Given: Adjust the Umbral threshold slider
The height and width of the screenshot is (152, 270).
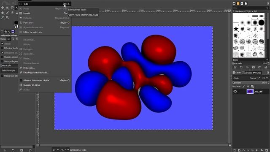Looking at the screenshot, I should tap(9, 65).
